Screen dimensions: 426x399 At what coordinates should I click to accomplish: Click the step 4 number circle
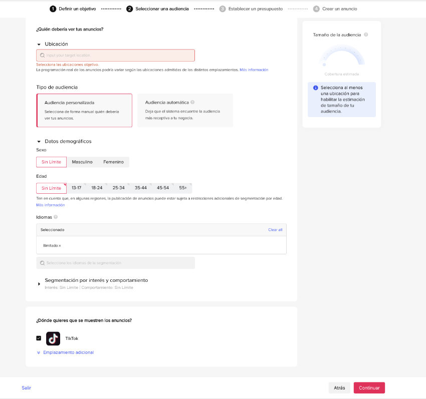tap(316, 9)
